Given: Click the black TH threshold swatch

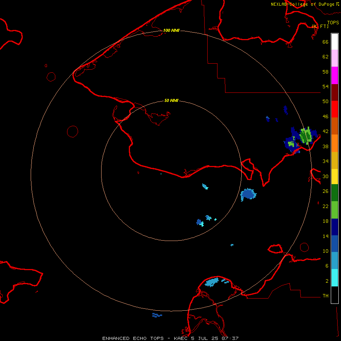Looking at the screenshot, I should coord(335,295).
